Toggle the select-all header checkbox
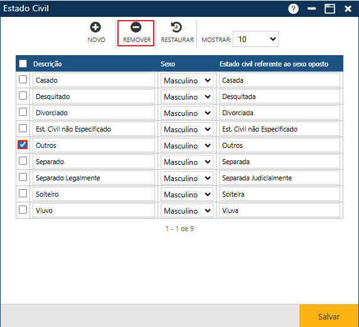This screenshot has height=327, width=359. point(23,63)
